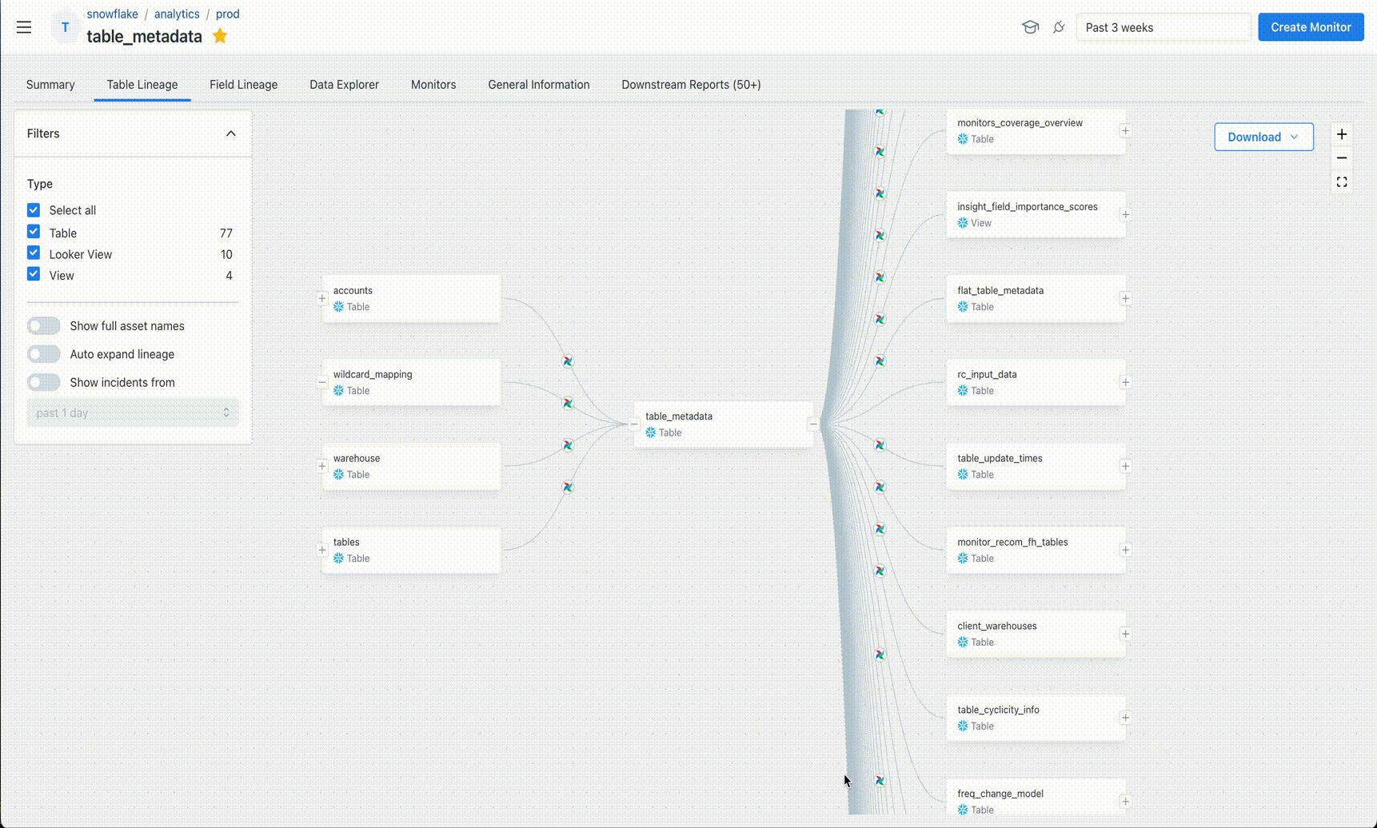This screenshot has width=1377, height=828.
Task: Select the monitor_recom_fh_tables node
Action: point(1036,550)
